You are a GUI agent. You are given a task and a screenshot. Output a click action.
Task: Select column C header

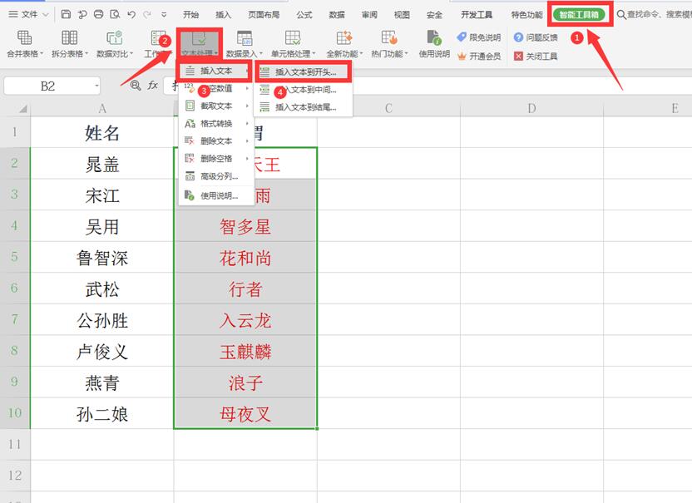[388, 109]
